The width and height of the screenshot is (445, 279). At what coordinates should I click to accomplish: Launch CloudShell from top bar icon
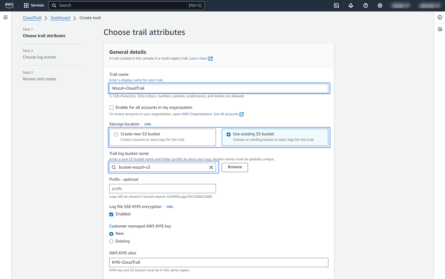coord(336,5)
